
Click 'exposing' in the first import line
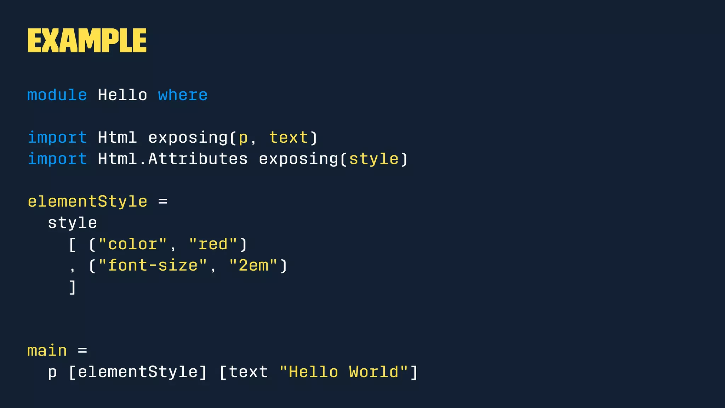[188, 137]
